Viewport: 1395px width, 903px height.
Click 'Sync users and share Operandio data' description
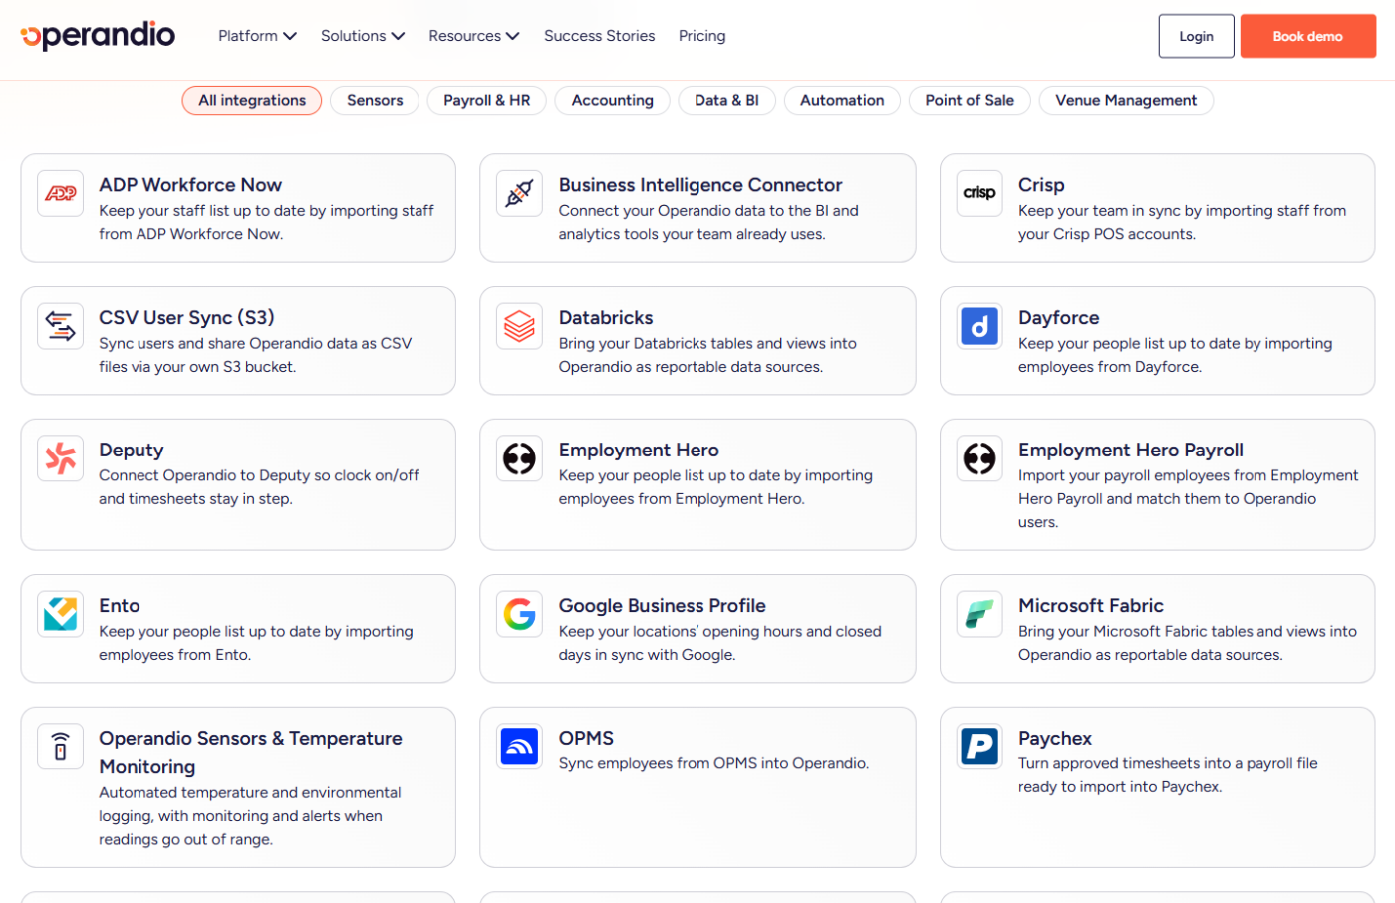pyautogui.click(x=255, y=355)
